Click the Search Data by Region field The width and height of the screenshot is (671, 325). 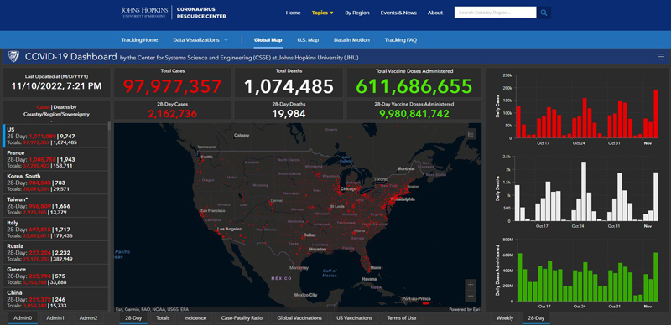495,13
